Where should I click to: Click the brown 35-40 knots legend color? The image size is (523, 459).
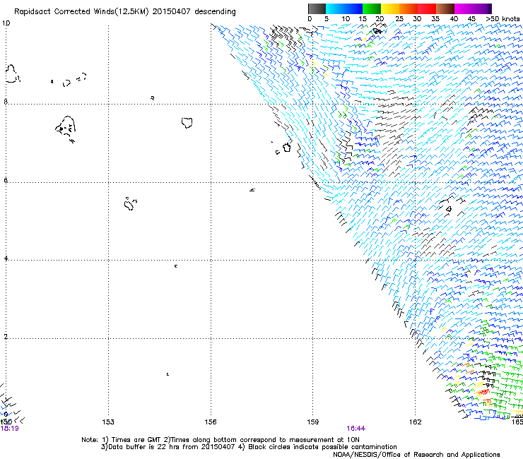coord(445,8)
